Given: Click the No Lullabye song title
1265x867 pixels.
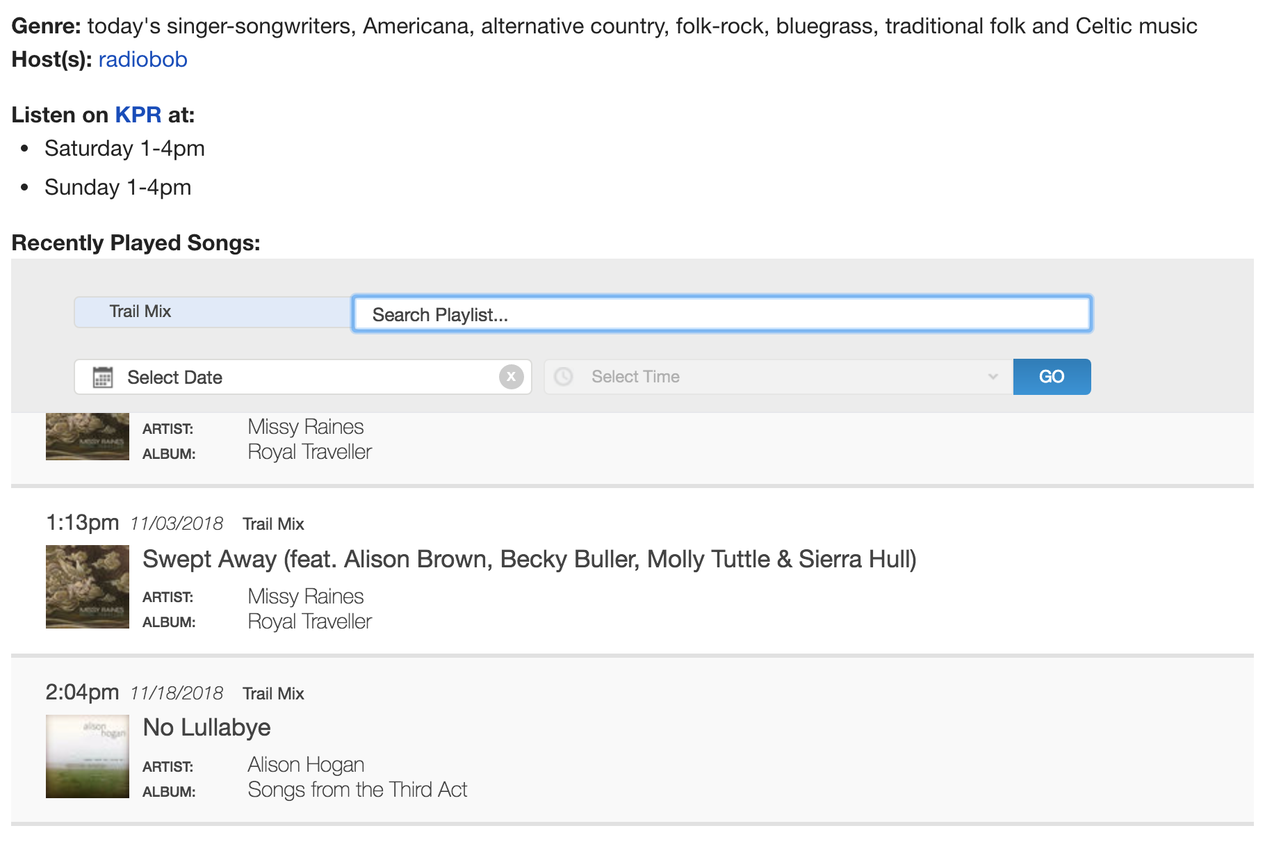Looking at the screenshot, I should pyautogui.click(x=206, y=727).
